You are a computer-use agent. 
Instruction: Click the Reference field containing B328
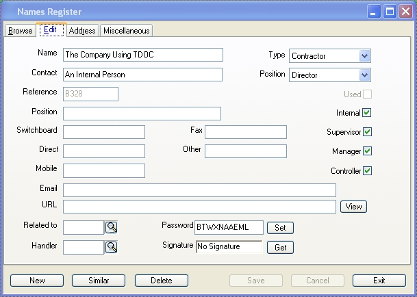click(90, 94)
